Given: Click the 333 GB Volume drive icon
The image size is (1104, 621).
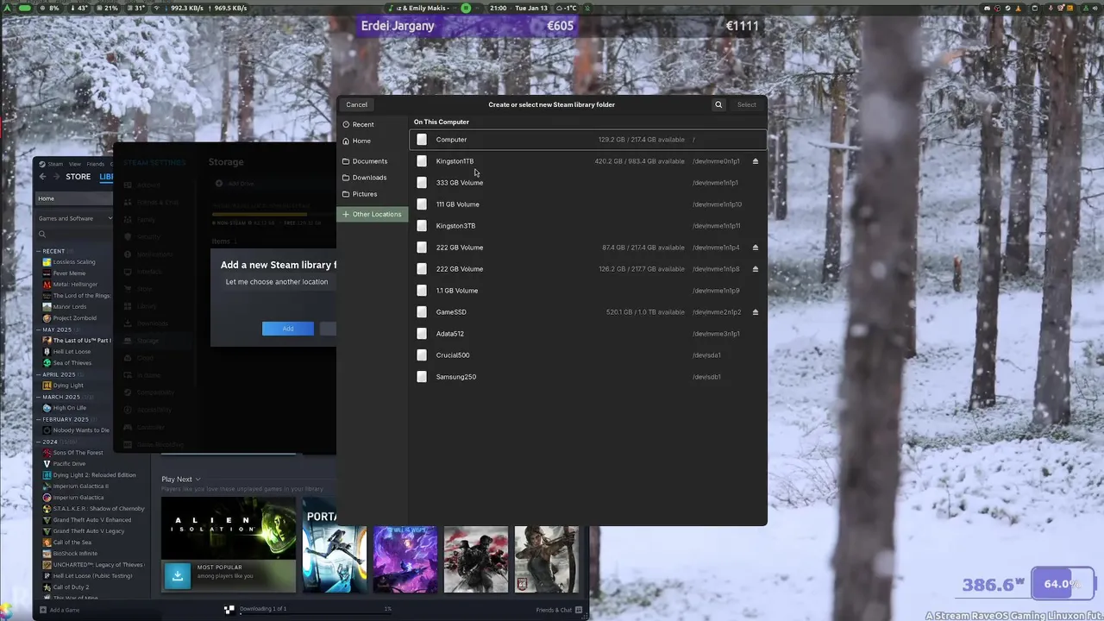Looking at the screenshot, I should [x=422, y=183].
